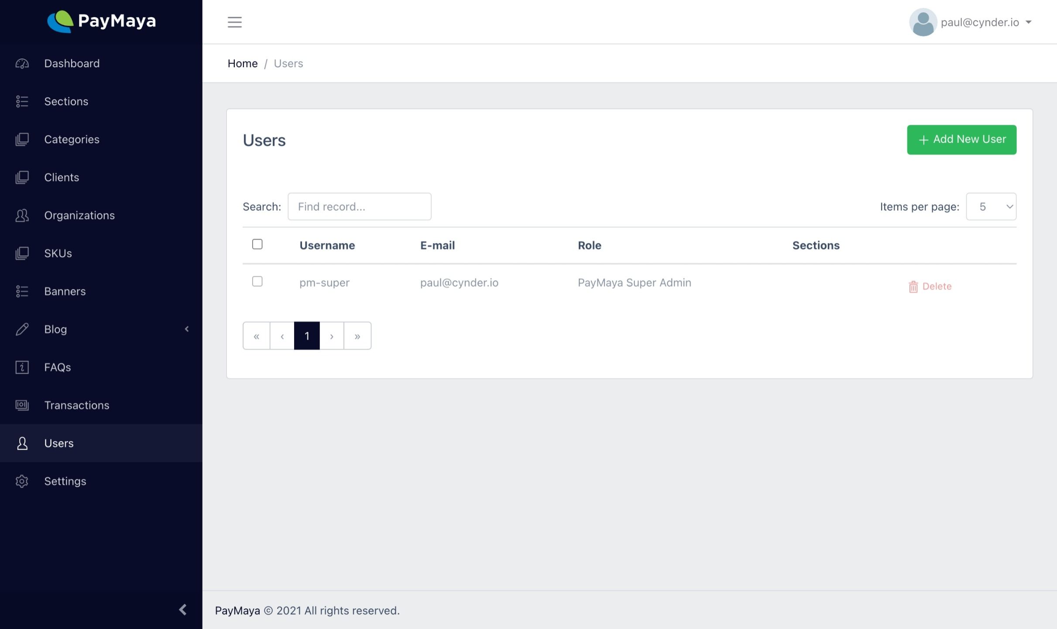Sort by Role column header

point(590,245)
